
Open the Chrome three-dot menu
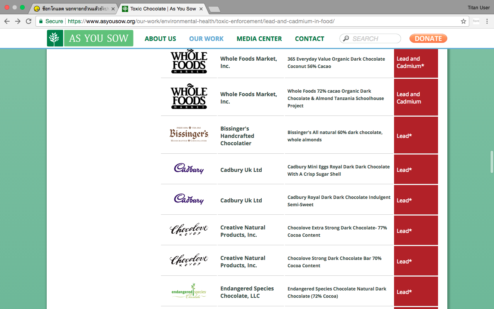(487, 21)
